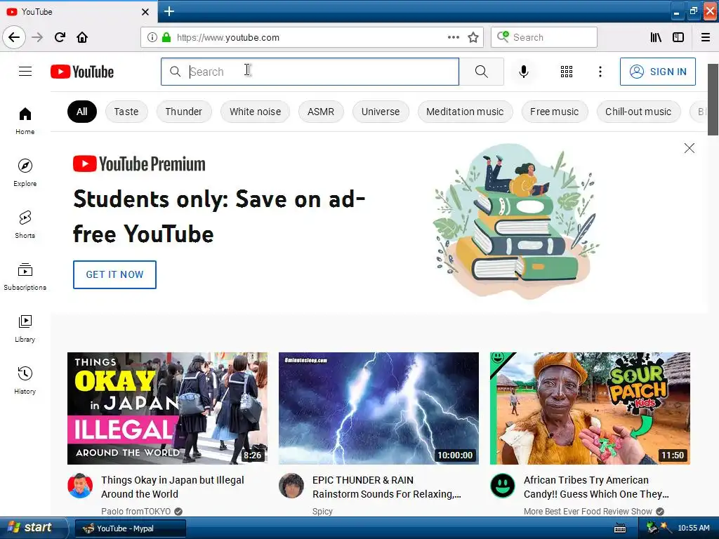This screenshot has width=719, height=539.
Task: Reload the page with the refresh icon
Action: (60, 37)
